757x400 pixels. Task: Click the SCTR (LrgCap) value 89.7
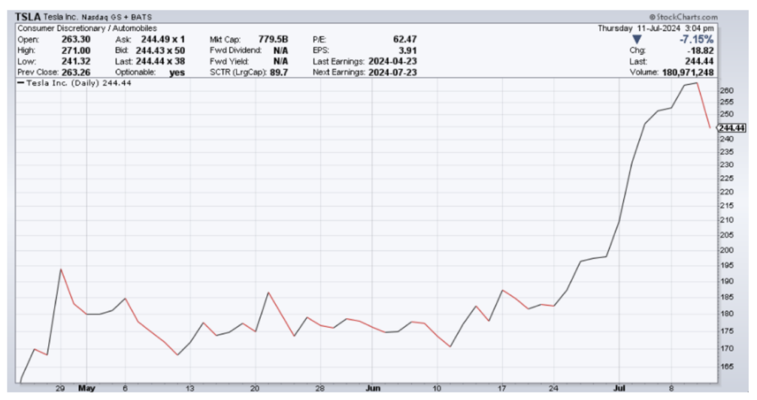pyautogui.click(x=279, y=72)
